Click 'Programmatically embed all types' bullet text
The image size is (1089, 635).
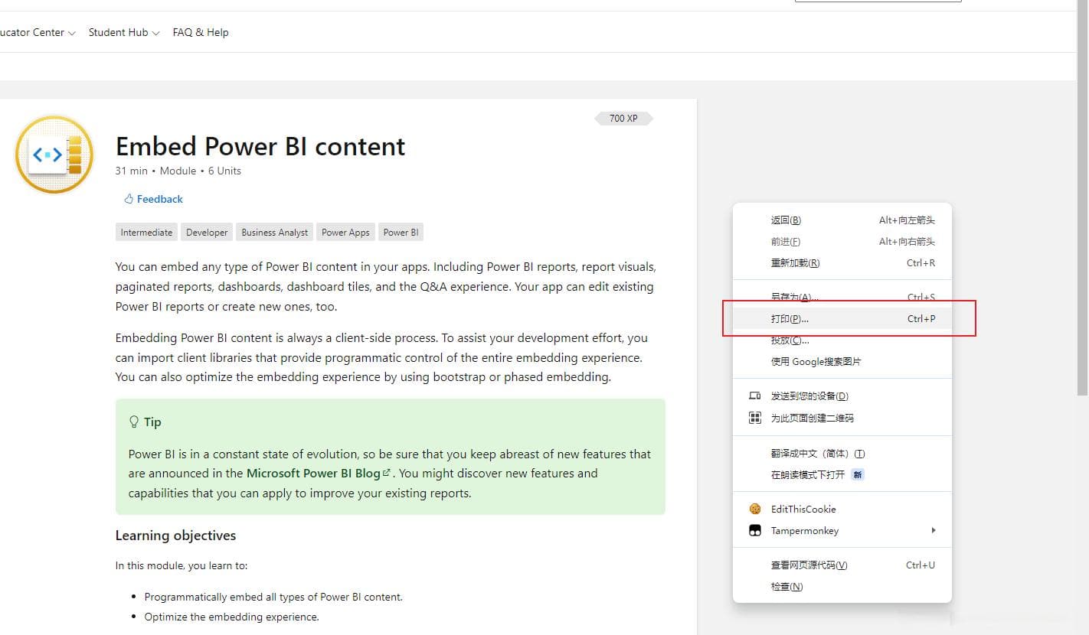[273, 597]
